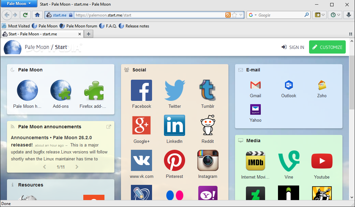This screenshot has height=207, width=355.
Task: Open the address bar history dropdown arrow
Action: [241, 15]
